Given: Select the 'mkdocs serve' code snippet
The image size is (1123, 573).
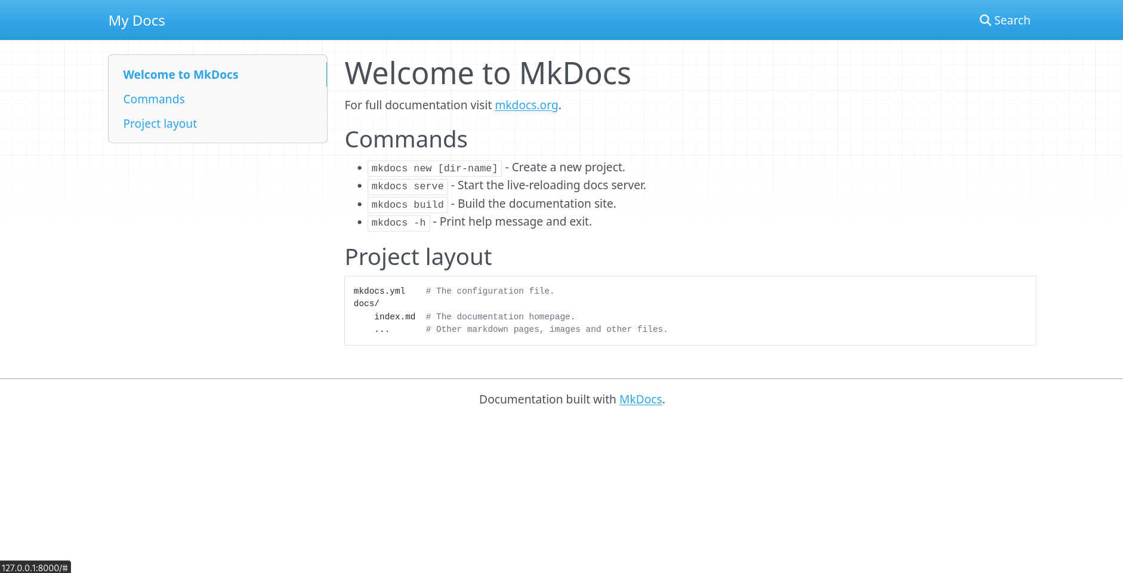Looking at the screenshot, I should (408, 186).
